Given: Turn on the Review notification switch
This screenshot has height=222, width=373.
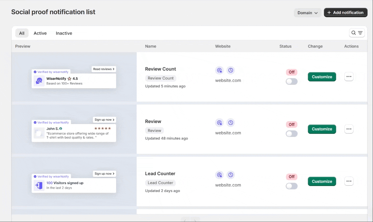Looking at the screenshot, I should coord(292,134).
